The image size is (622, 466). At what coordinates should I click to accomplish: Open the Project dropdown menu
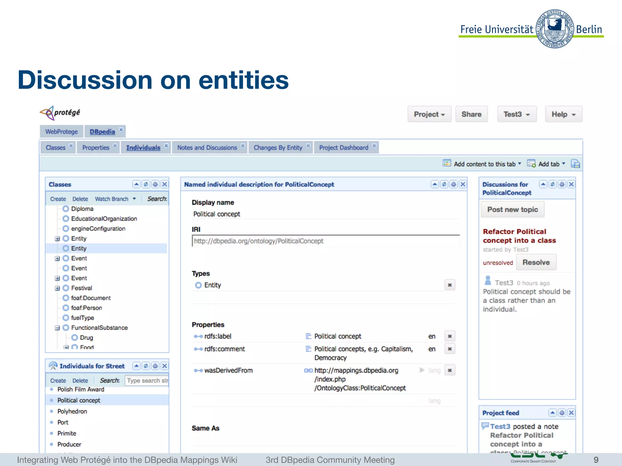pyautogui.click(x=429, y=114)
